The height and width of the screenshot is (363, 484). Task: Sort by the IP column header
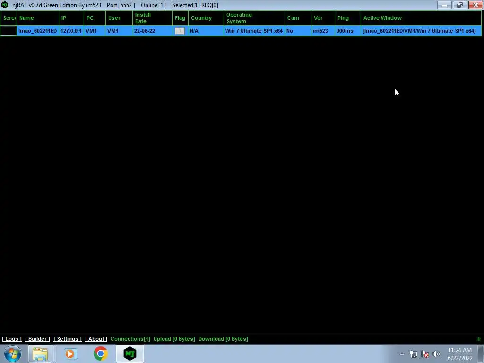click(71, 18)
